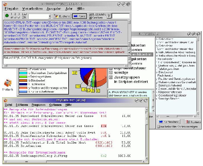Select 'Gehalt Kunz' in the account list

[x=166, y=39]
